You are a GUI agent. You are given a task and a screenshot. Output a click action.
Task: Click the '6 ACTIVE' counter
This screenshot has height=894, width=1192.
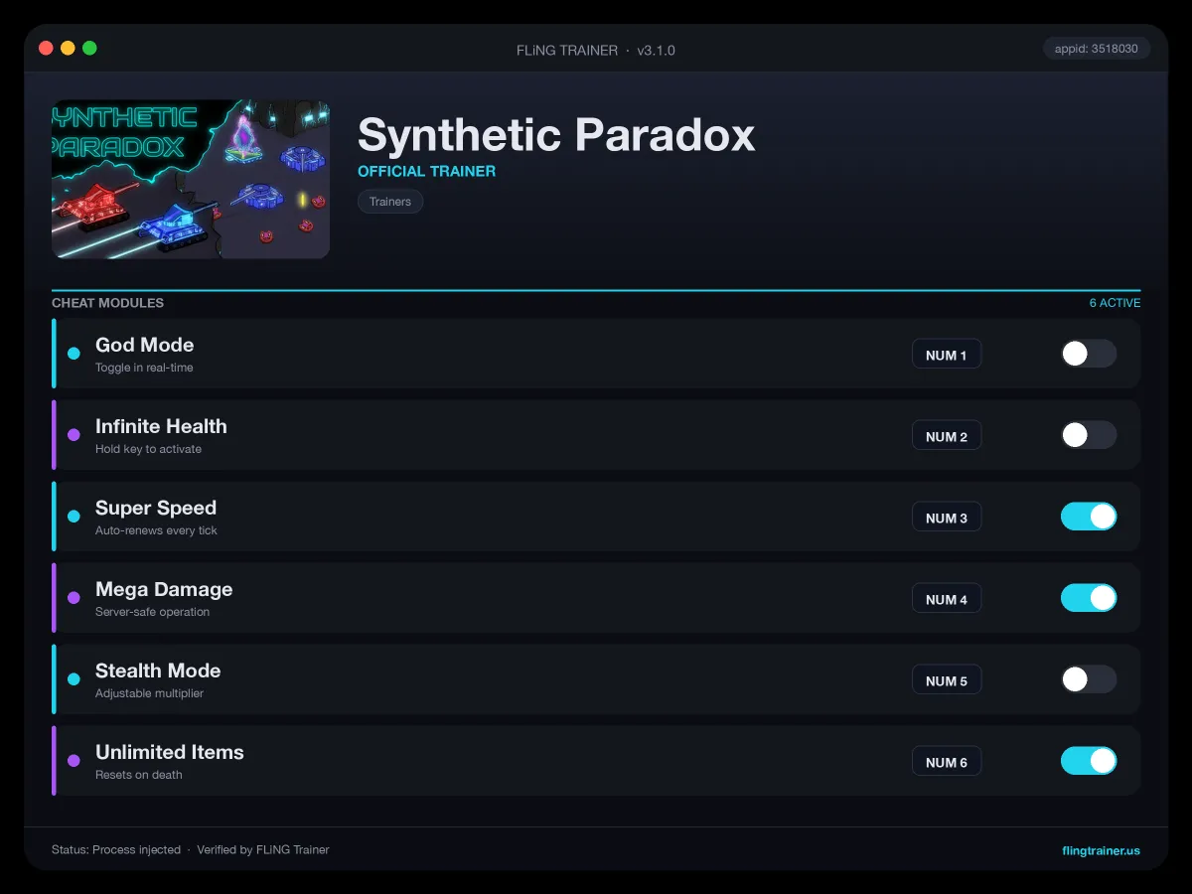tap(1115, 303)
